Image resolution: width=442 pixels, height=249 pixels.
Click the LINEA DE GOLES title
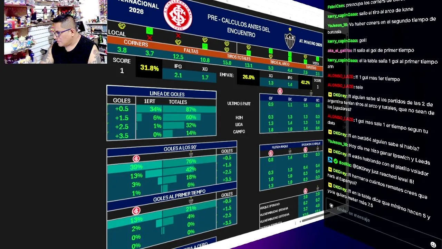pyautogui.click(x=167, y=94)
